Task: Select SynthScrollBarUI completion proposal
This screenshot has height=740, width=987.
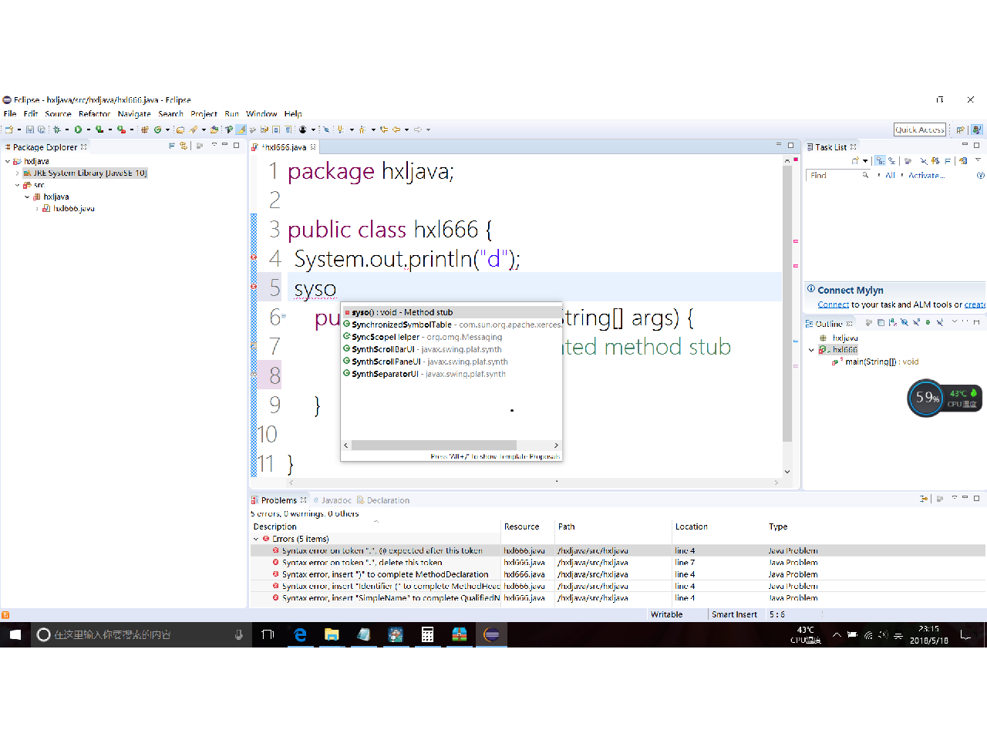Action: click(x=452, y=349)
